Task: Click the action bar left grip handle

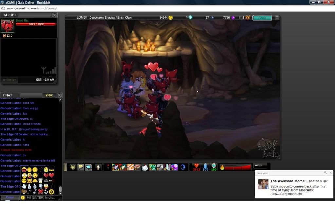Action: click(x=65, y=167)
